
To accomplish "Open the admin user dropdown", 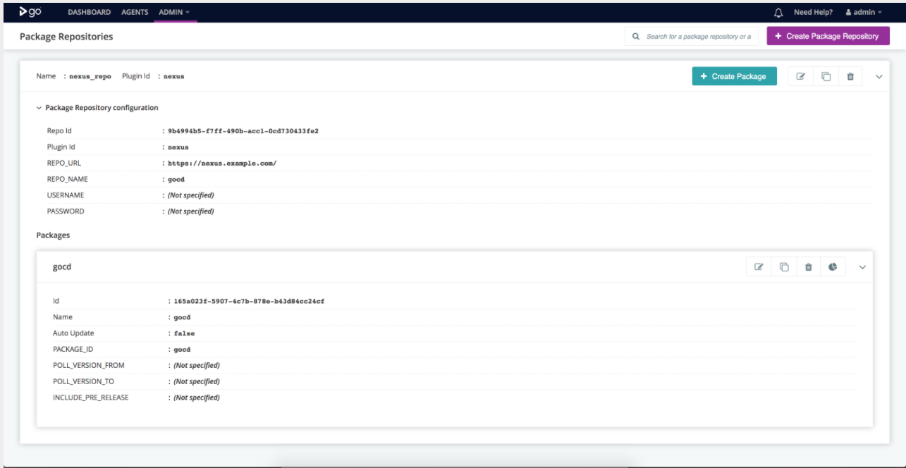I will [x=863, y=13].
